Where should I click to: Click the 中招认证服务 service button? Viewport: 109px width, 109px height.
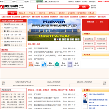click(101, 48)
